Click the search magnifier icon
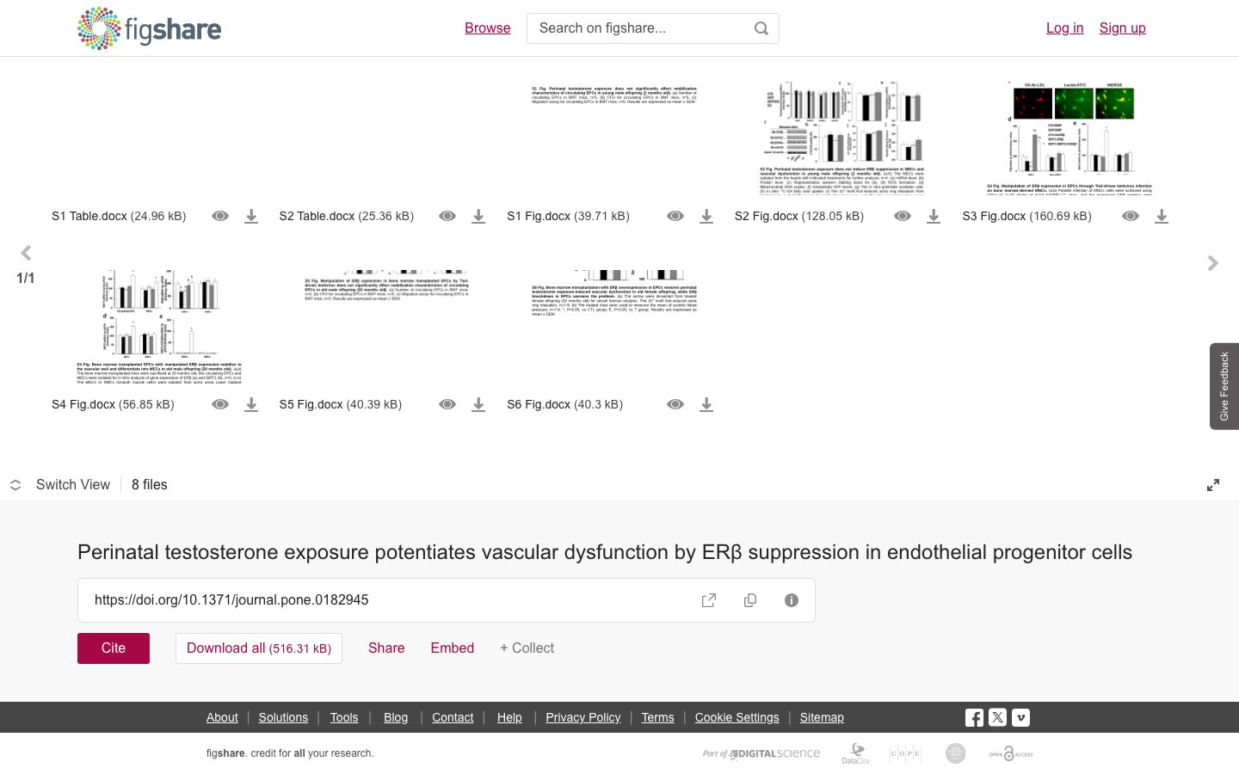The image size is (1239, 774). click(761, 28)
